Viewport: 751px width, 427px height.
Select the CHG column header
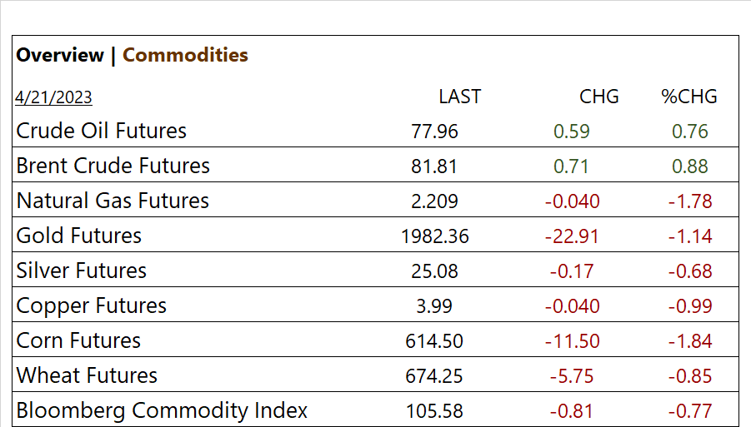tap(598, 97)
